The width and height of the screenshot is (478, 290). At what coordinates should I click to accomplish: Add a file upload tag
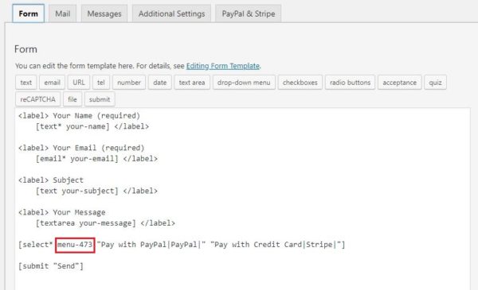(72, 99)
